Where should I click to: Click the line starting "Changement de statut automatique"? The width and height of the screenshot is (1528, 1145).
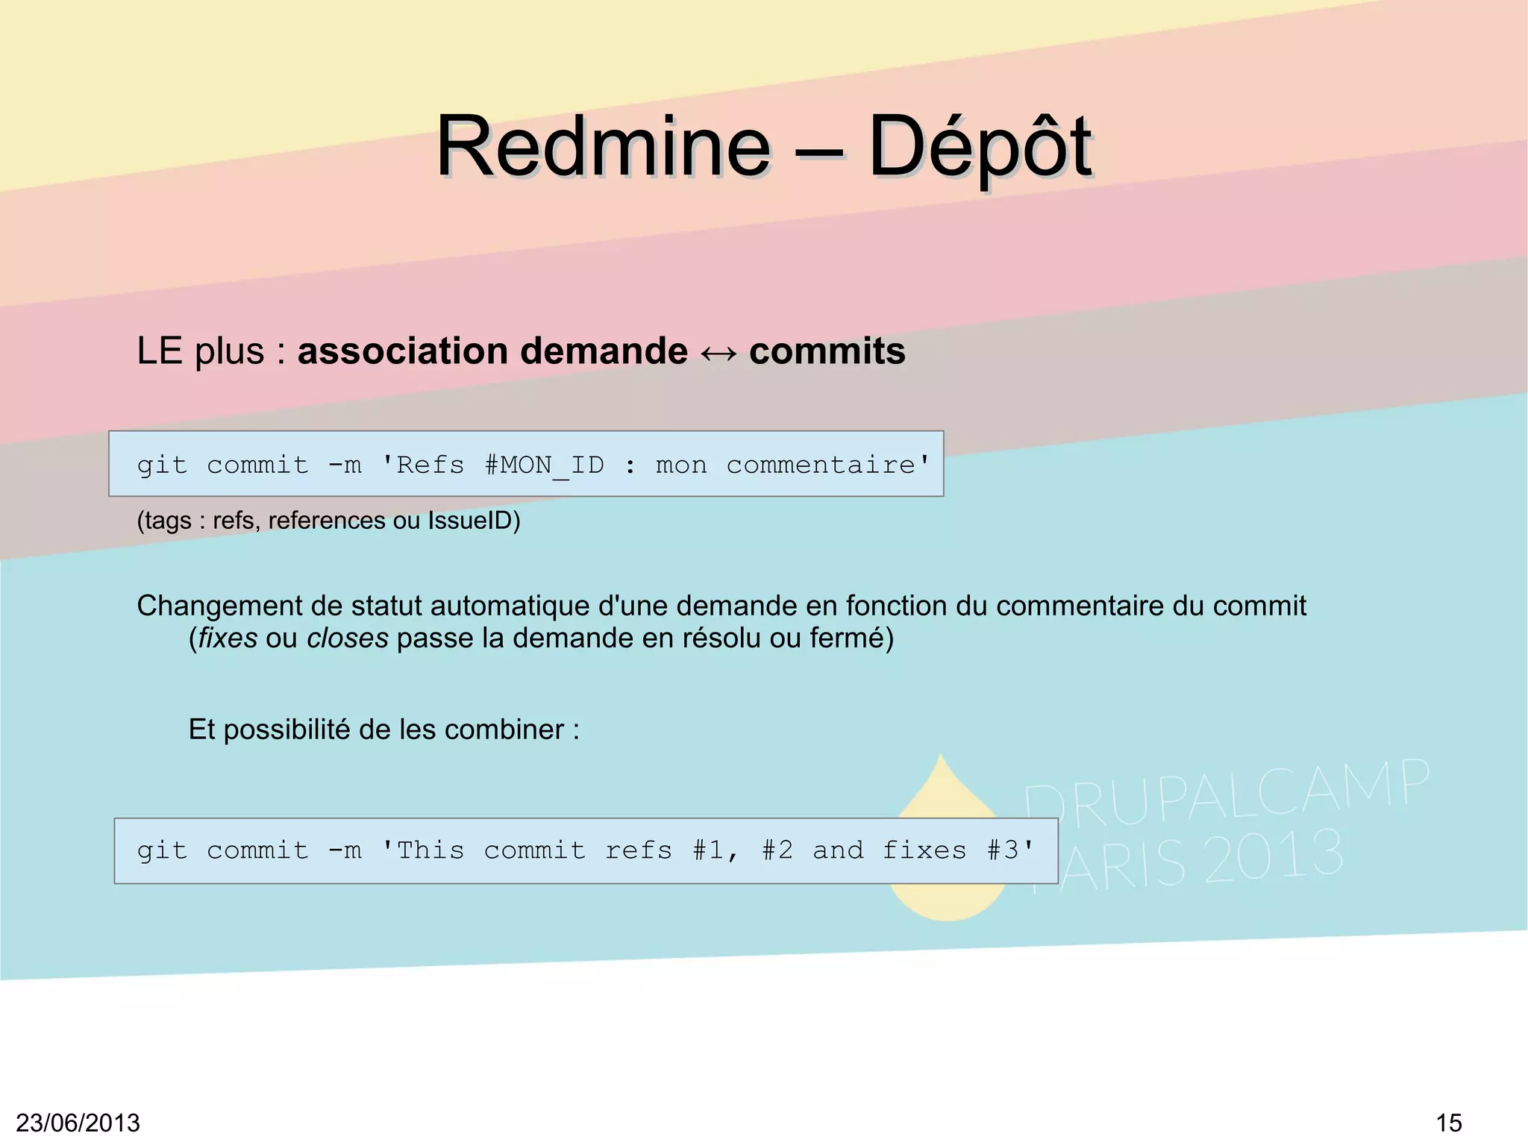click(721, 606)
